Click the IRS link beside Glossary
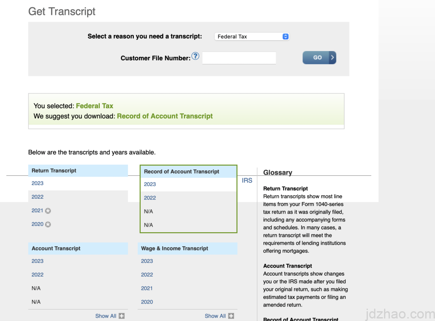435x321 pixels. (247, 180)
